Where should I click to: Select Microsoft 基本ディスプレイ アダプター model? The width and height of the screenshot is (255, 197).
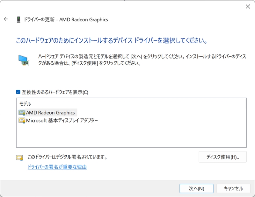coord(62,121)
